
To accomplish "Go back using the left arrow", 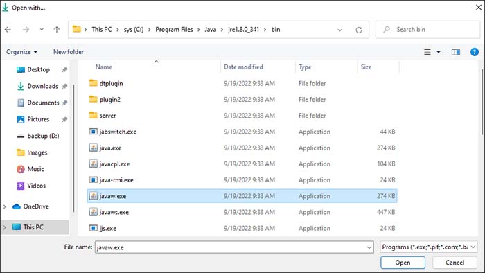I will [8, 30].
